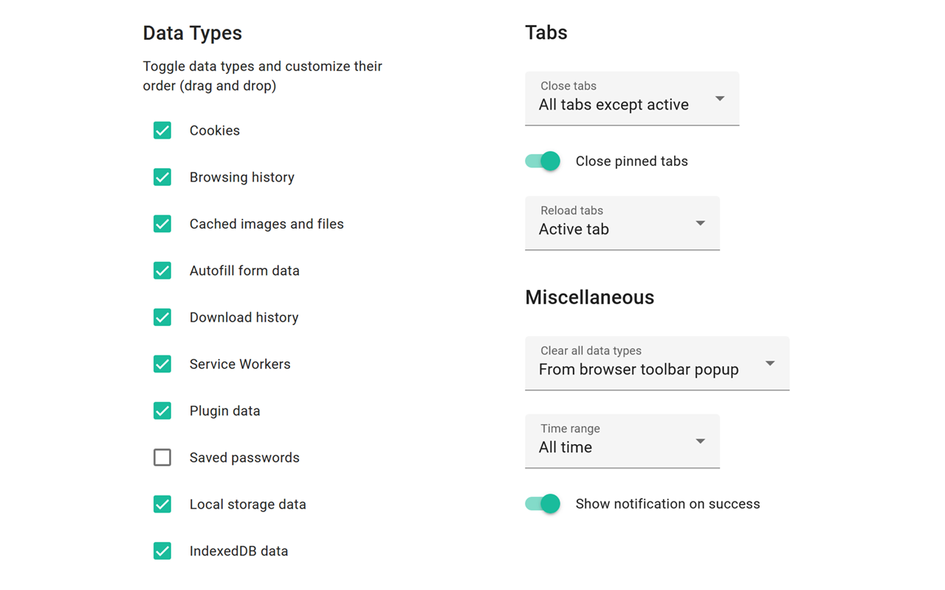The height and width of the screenshot is (590, 945).
Task: Toggle the Download history checkbox
Action: [162, 317]
